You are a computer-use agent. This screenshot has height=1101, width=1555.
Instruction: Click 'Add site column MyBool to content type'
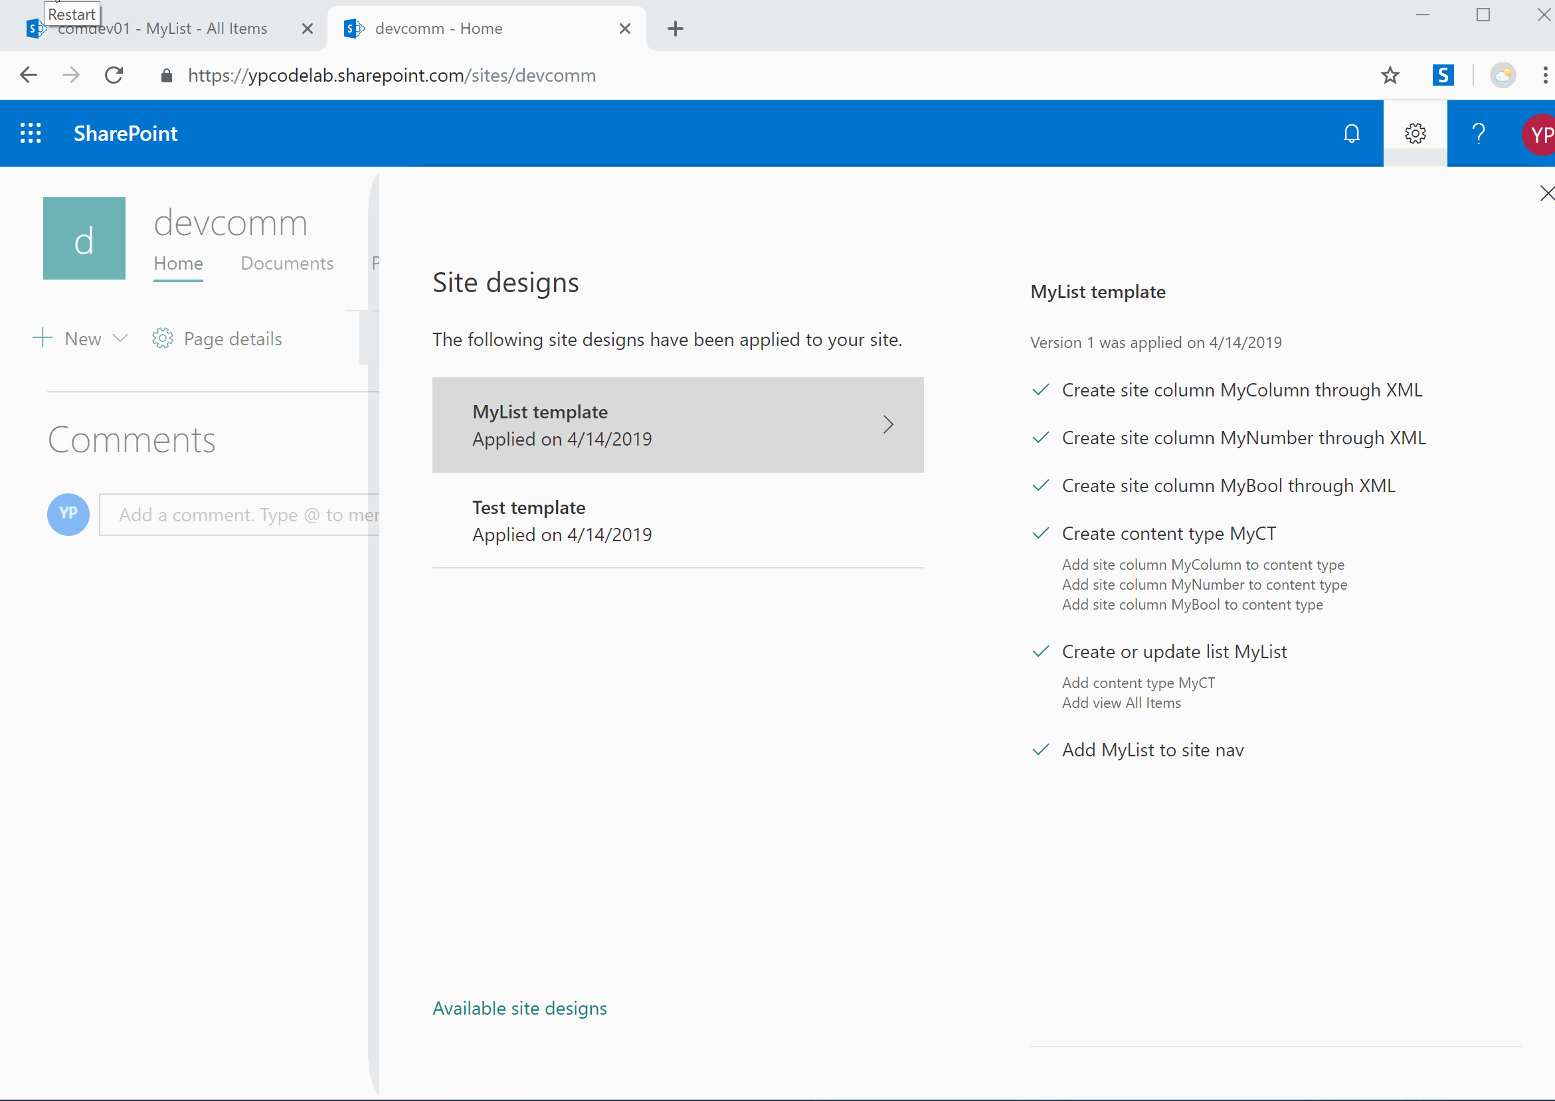pos(1192,605)
